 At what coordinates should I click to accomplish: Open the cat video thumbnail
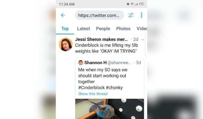coord(109,109)
